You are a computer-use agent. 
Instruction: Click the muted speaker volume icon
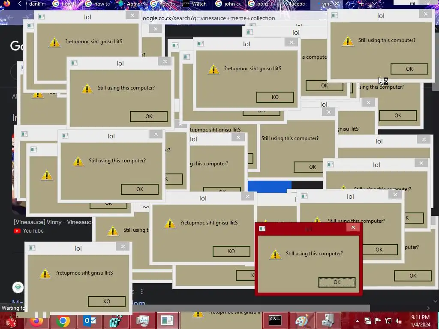[x=398, y=321]
